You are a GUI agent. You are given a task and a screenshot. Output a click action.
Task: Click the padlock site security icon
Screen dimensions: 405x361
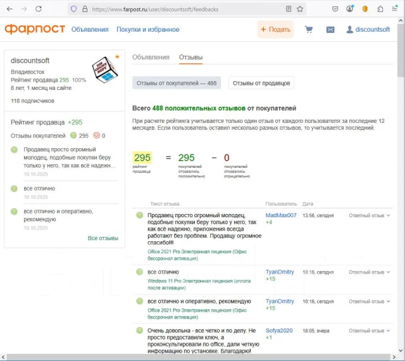(85, 9)
